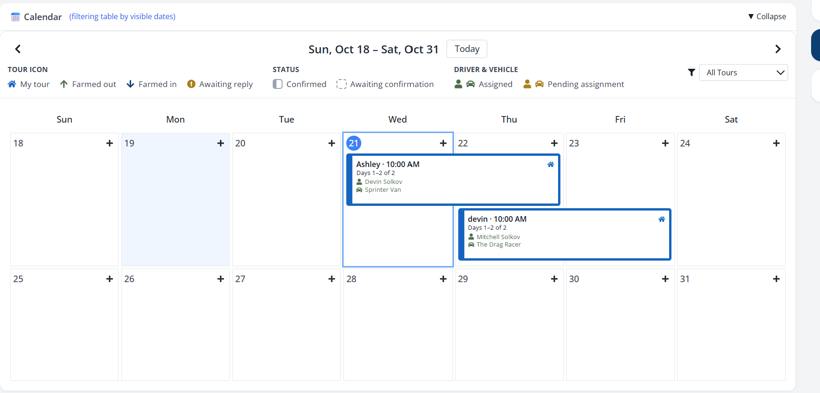Add a tour on Friday the 30th
Screen dimensions: 820x393
coord(665,279)
